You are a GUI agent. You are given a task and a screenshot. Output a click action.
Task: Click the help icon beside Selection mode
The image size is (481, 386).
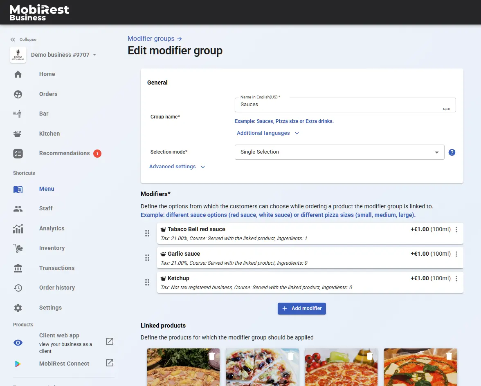tap(452, 152)
